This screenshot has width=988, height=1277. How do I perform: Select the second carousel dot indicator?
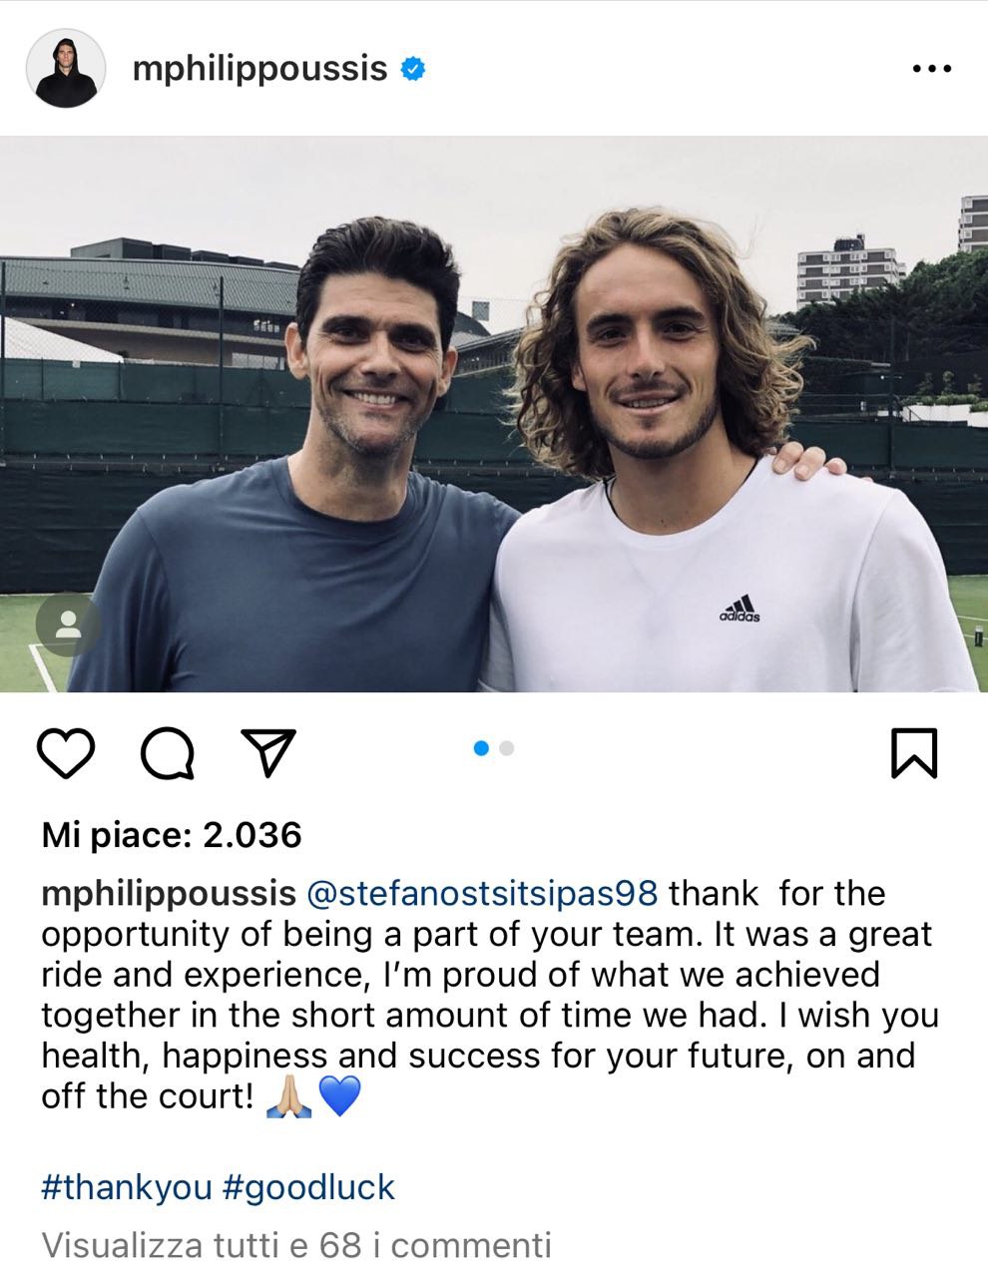(507, 748)
